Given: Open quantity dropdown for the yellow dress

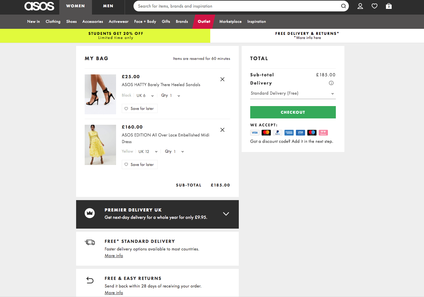Looking at the screenshot, I should click(x=174, y=152).
